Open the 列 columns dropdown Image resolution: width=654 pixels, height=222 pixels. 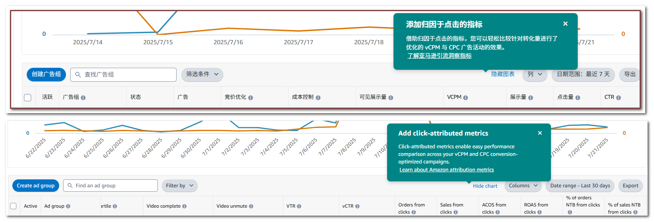pos(535,75)
